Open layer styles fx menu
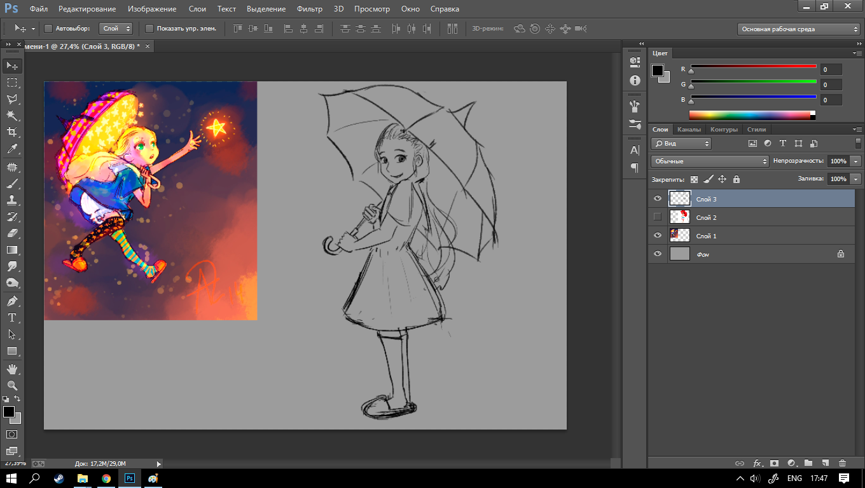 pos(758,464)
